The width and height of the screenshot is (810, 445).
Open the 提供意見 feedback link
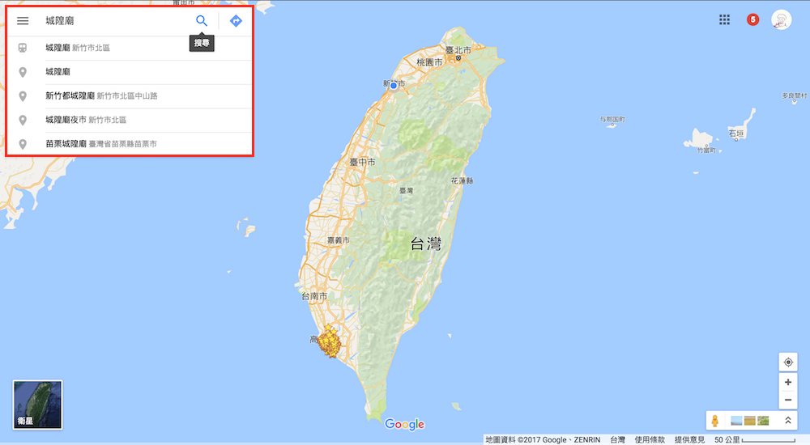689,440
